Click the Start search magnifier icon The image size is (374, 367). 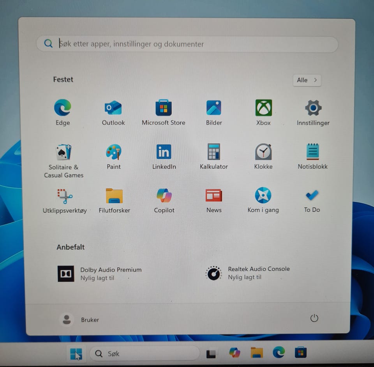(48, 44)
